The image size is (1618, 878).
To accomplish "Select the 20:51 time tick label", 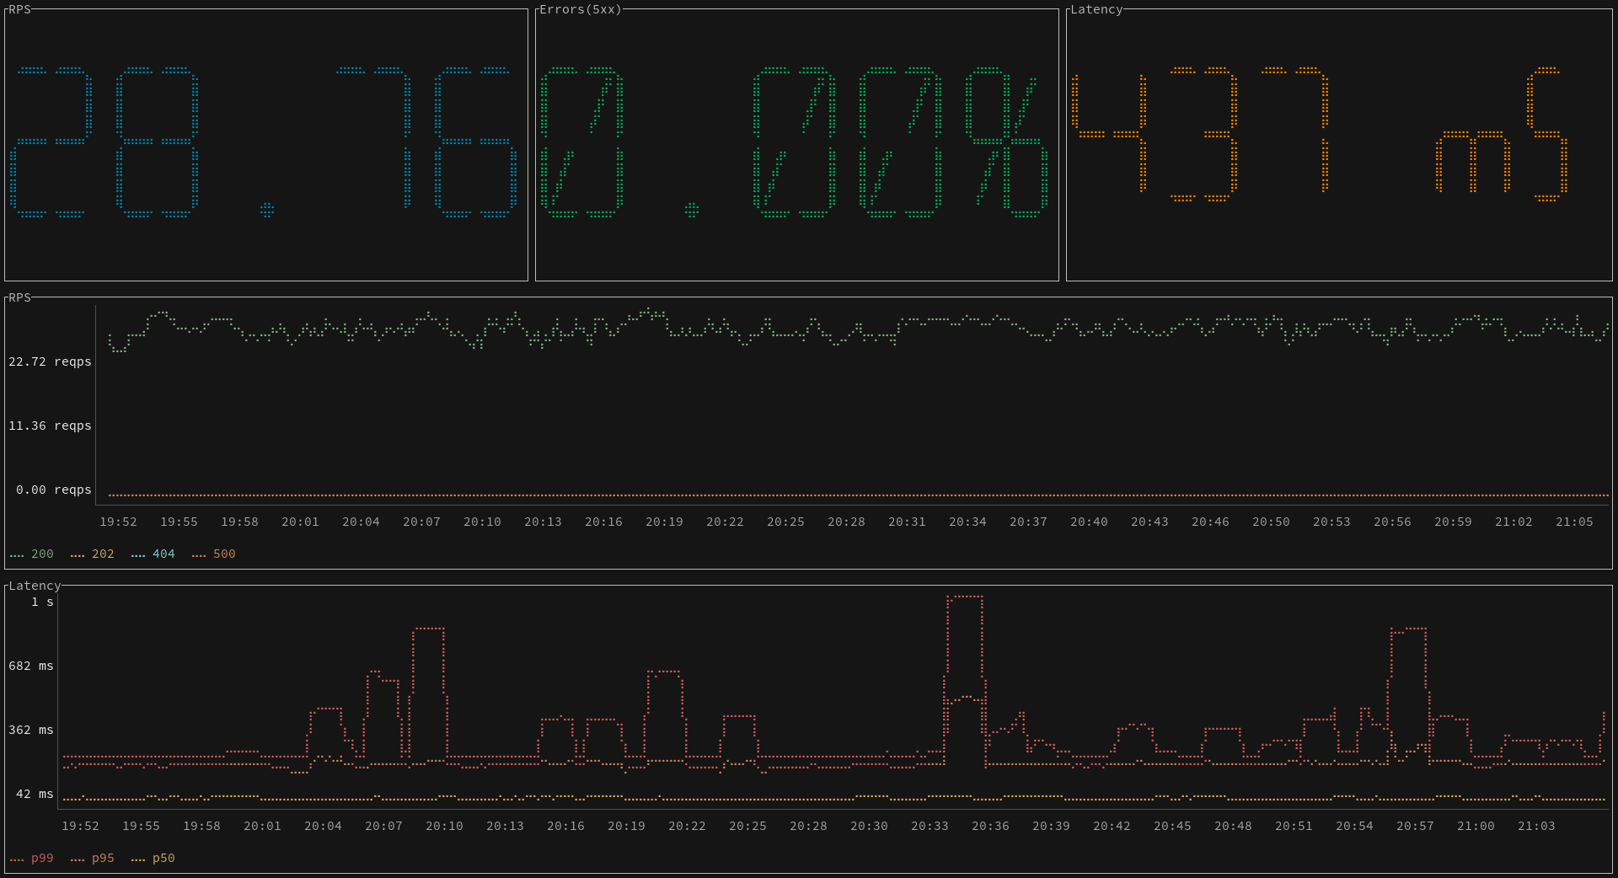I will pos(1294,826).
